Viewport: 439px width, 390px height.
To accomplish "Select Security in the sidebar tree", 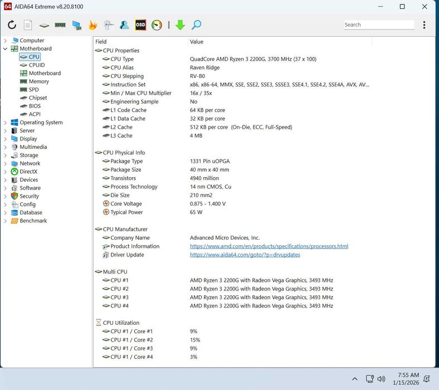I will (25, 196).
